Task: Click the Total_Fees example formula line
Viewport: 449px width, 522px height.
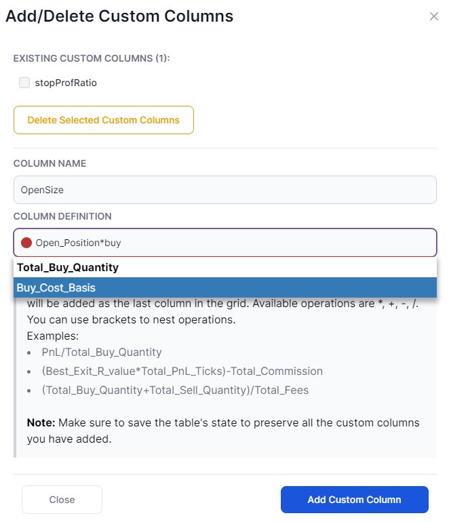Action: [175, 390]
